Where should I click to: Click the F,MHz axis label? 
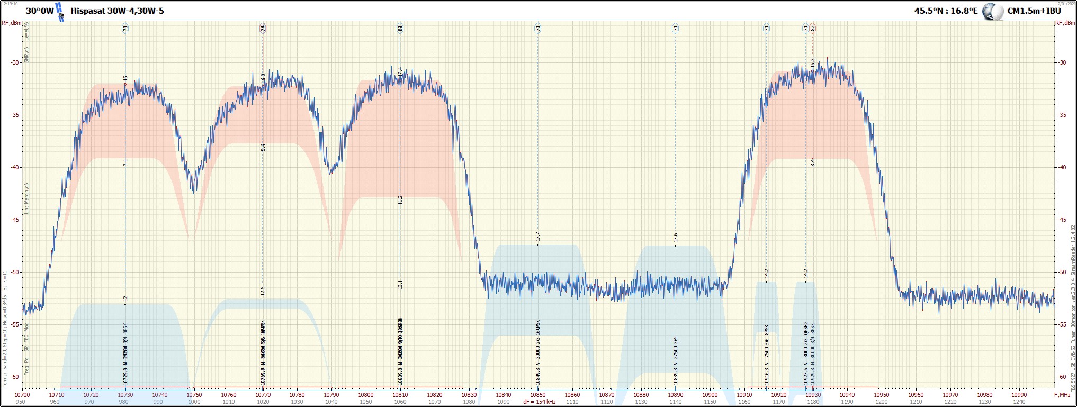pos(1062,395)
